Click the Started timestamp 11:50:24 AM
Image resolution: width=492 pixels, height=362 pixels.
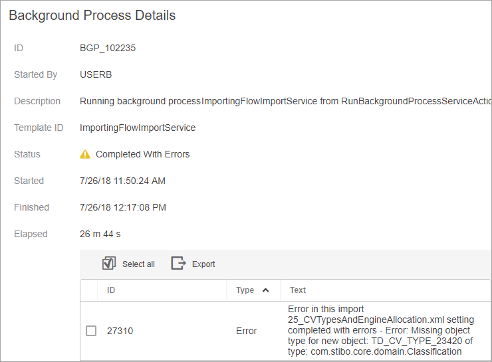click(122, 181)
